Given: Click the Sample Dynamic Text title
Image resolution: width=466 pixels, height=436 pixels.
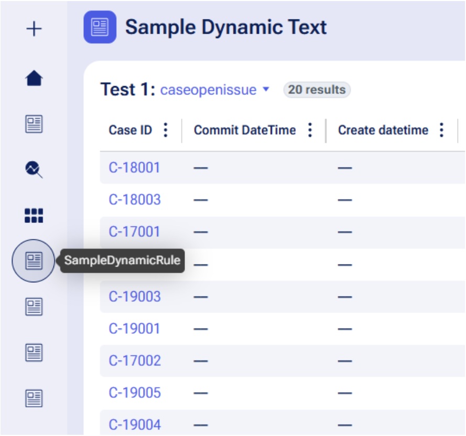Looking at the screenshot, I should tap(226, 27).
